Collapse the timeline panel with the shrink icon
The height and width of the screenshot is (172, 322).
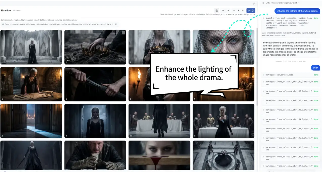(x=254, y=4)
